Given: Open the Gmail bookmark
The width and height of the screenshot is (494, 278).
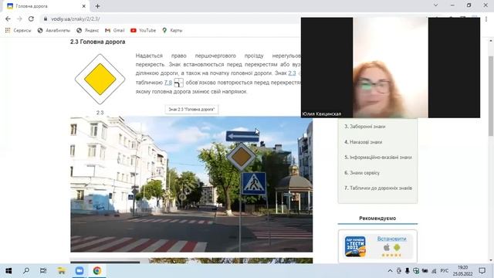Looking at the screenshot, I should 115,30.
